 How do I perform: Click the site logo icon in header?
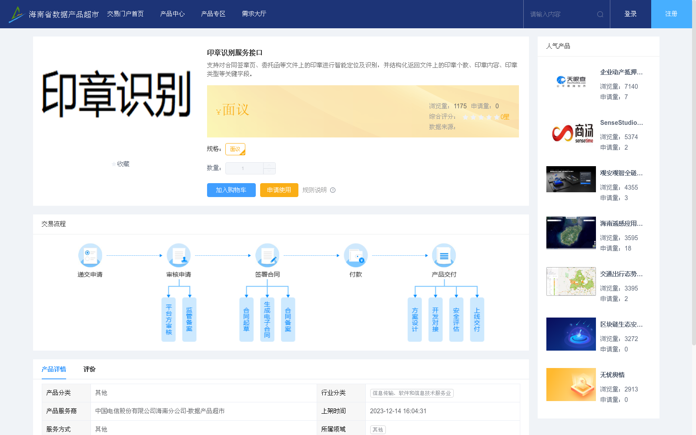[x=16, y=14]
